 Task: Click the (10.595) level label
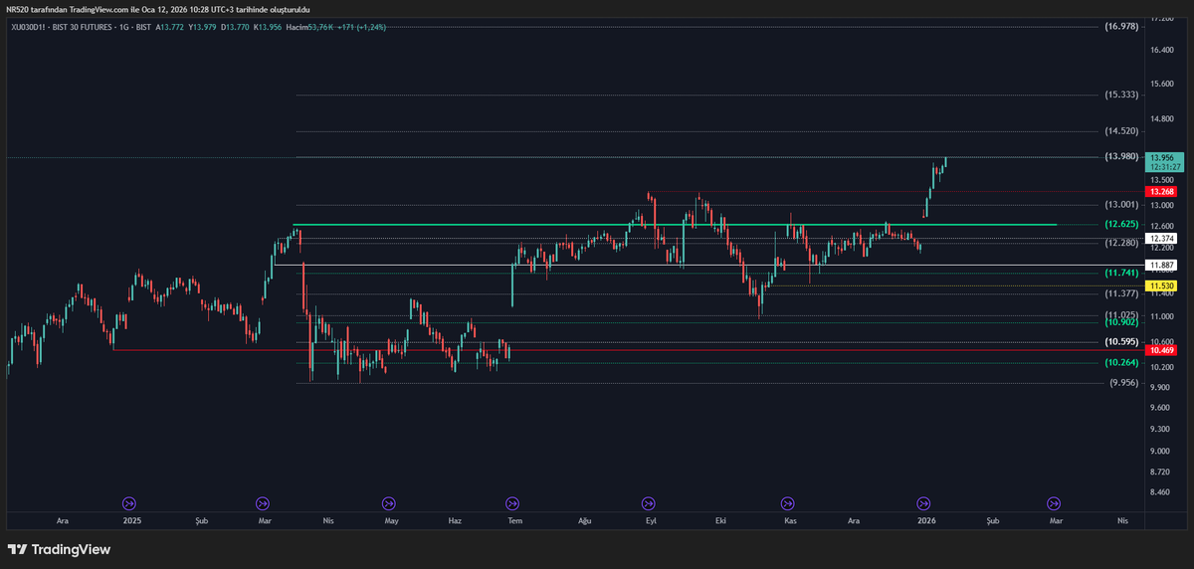(1121, 342)
